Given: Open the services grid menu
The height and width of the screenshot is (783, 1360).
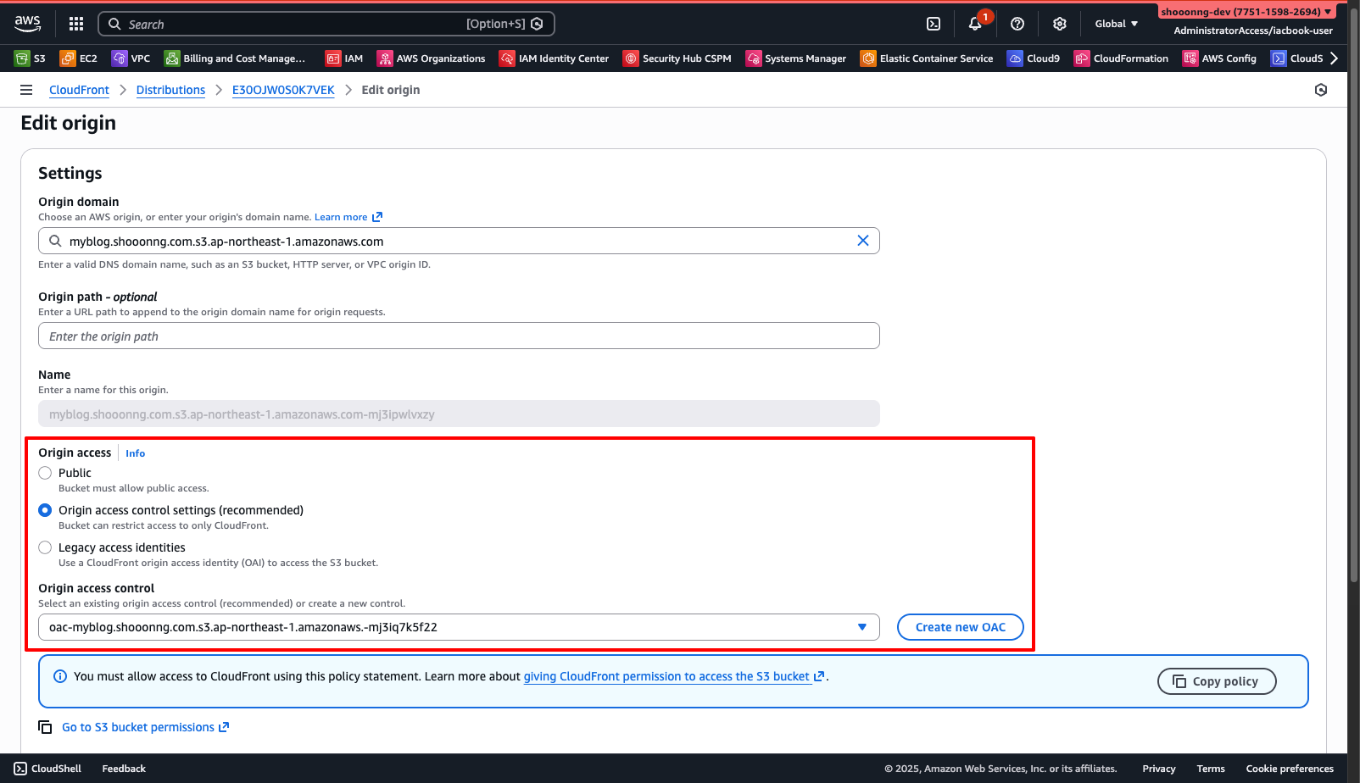Looking at the screenshot, I should (76, 24).
